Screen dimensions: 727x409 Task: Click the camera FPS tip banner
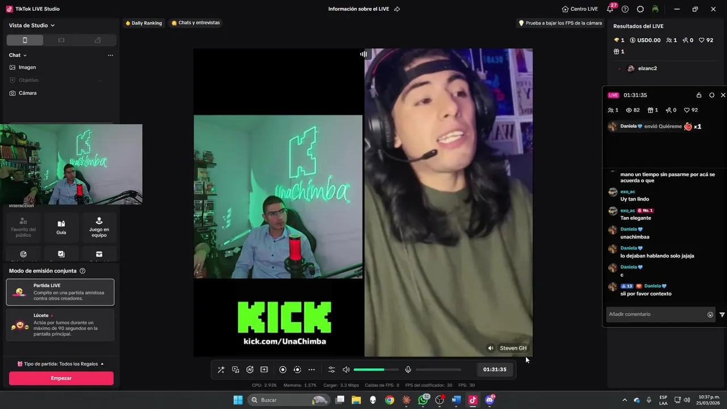coord(560,23)
